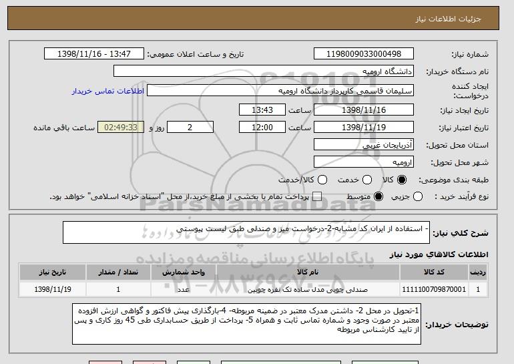This screenshot has width=514, height=364.
Task: Click the ردیف column header
Action: click(478, 272)
